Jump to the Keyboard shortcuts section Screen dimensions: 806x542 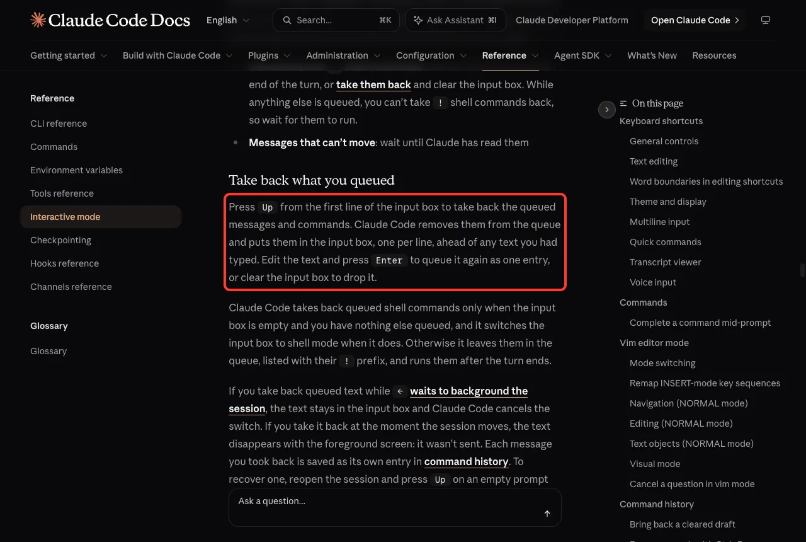click(661, 121)
